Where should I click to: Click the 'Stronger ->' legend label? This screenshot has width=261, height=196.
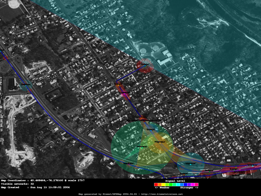190,188
